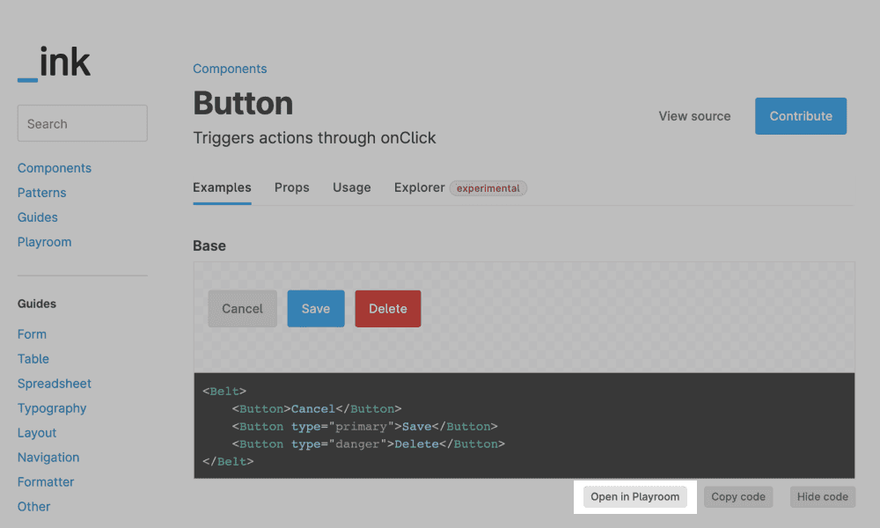Click the grey Cancel example button

click(x=243, y=309)
